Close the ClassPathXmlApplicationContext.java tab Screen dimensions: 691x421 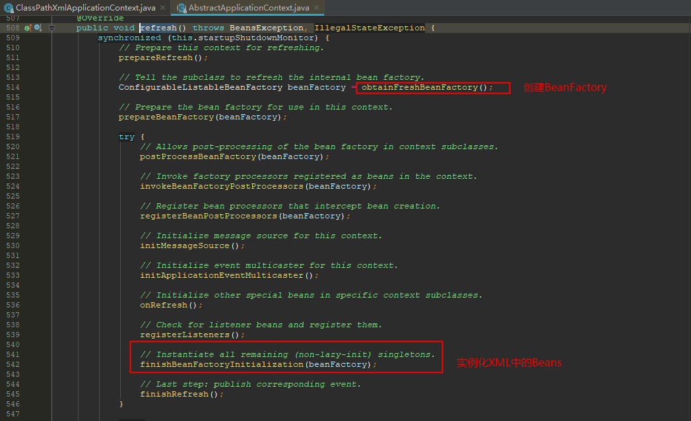point(162,7)
